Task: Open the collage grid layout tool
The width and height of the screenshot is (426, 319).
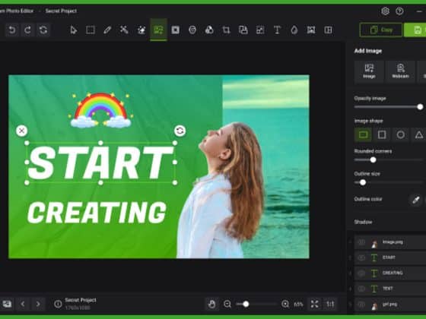Action: pos(328,30)
